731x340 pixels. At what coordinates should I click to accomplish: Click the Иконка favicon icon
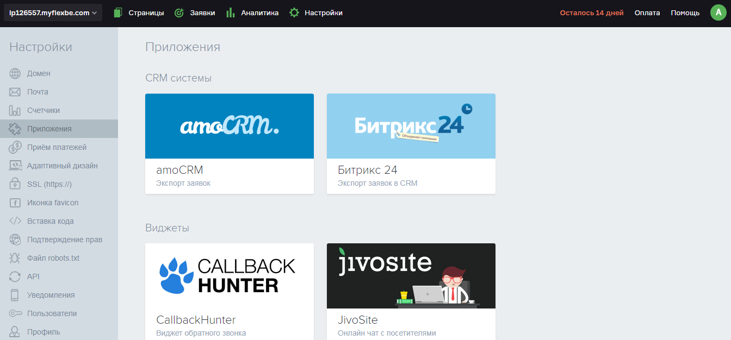[x=15, y=203]
